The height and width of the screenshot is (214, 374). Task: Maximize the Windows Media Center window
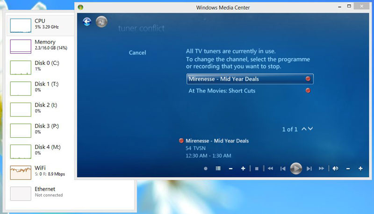pos(349,6)
